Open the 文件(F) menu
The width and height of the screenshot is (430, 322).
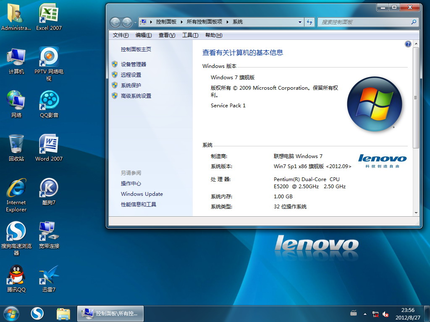coord(121,35)
